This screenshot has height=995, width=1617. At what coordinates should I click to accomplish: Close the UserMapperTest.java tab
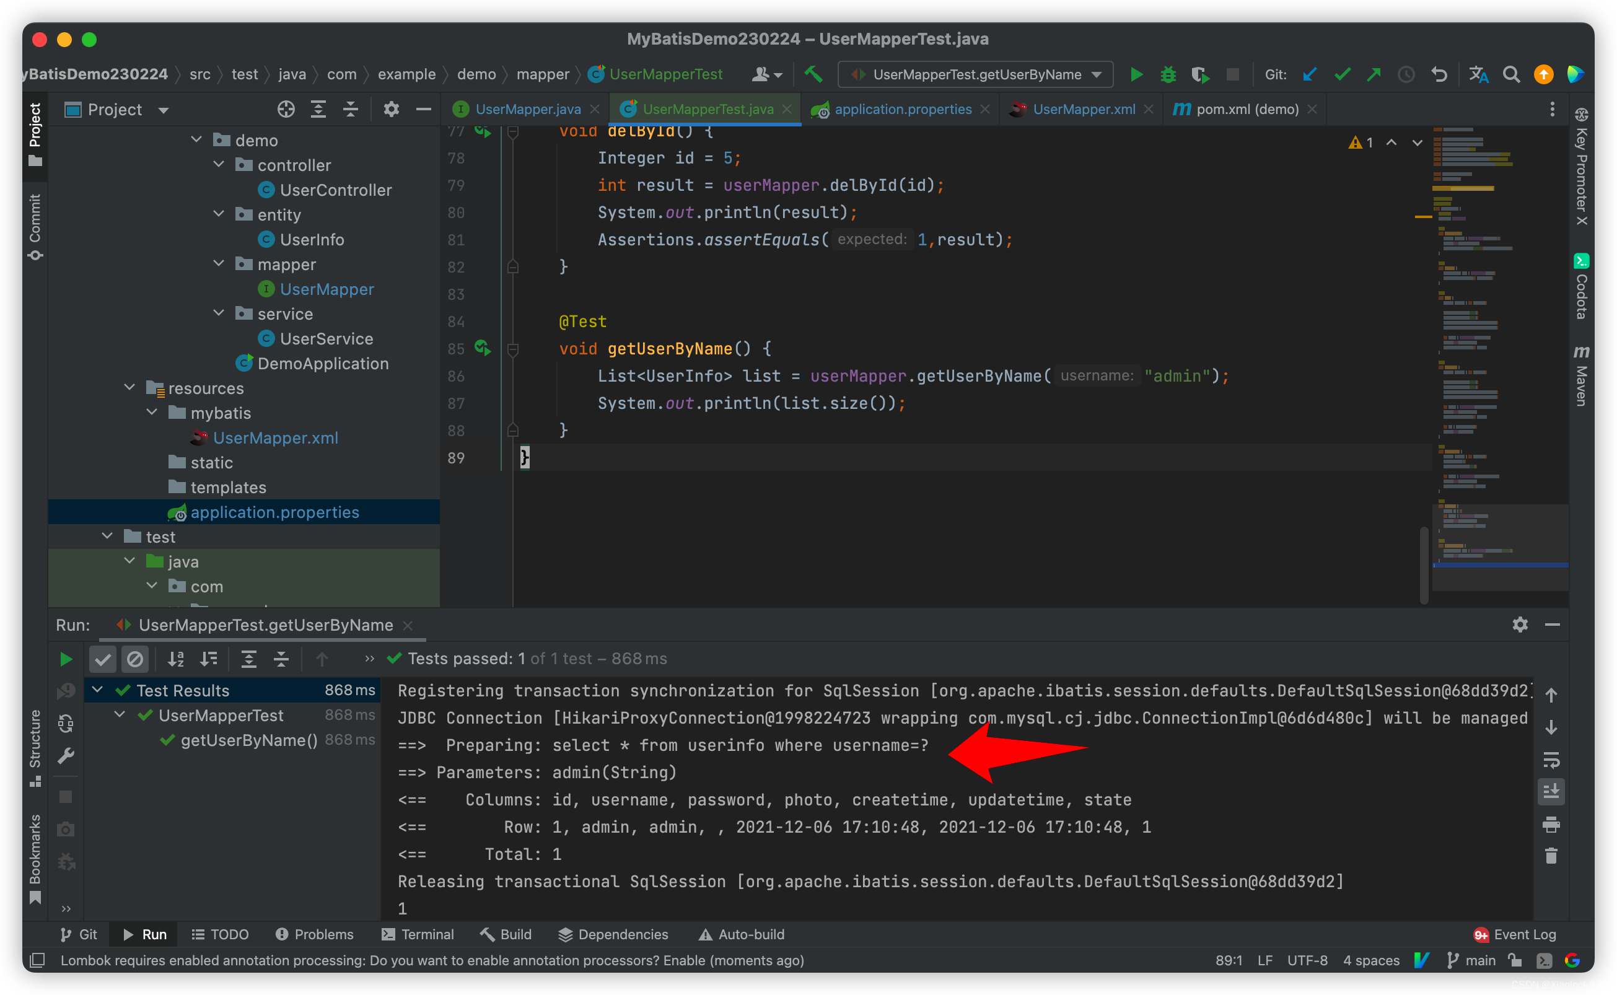787,109
